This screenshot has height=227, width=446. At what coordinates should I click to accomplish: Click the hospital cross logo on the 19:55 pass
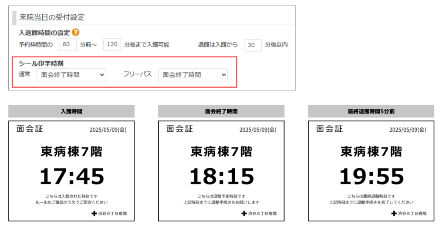click(x=394, y=214)
